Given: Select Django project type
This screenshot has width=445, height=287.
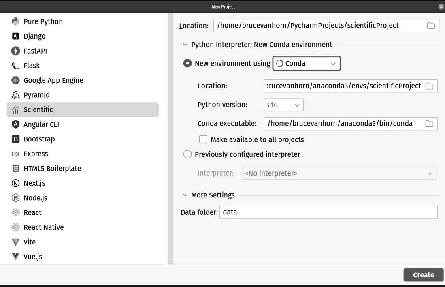Looking at the screenshot, I should (x=83, y=36).
